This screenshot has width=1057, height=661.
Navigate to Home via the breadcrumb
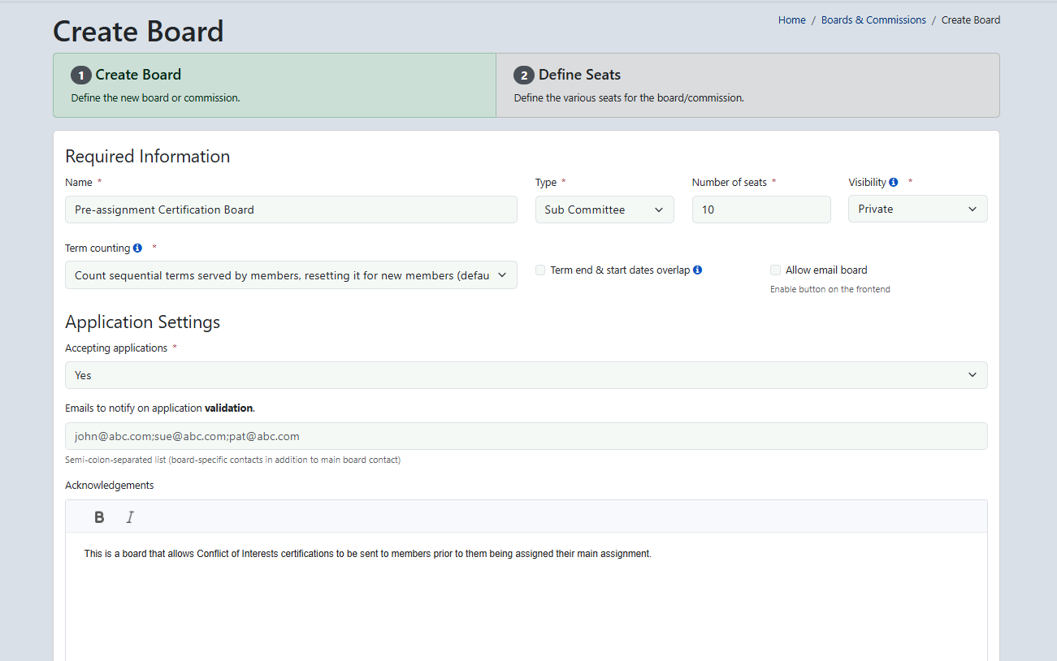[791, 19]
